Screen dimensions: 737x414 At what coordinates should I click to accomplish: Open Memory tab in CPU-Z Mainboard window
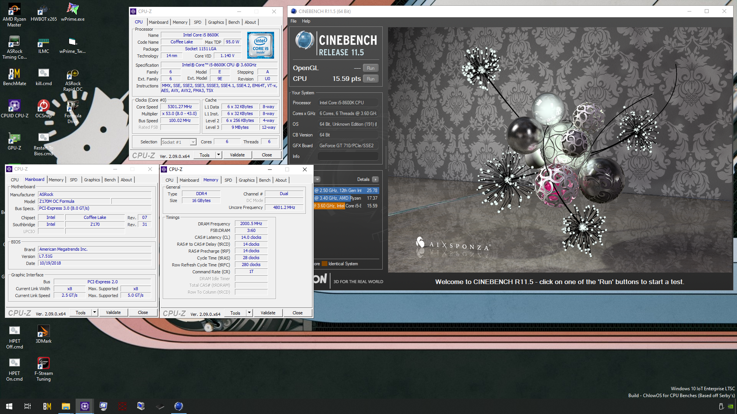(56, 180)
